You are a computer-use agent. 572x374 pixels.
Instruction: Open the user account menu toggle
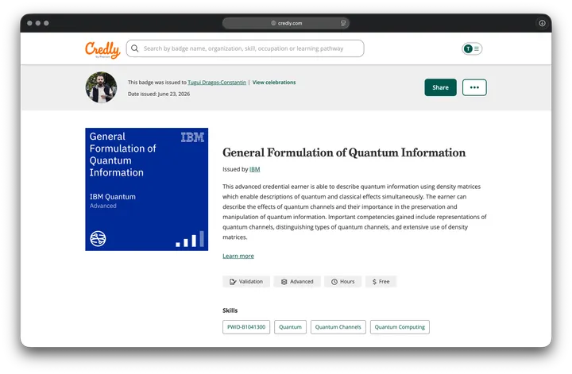[472, 48]
